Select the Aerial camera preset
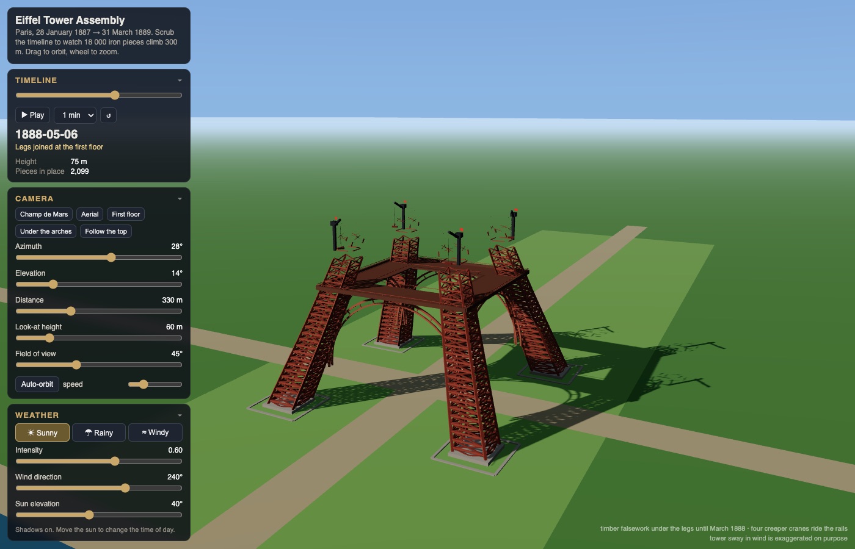This screenshot has height=549, width=855. click(x=90, y=214)
